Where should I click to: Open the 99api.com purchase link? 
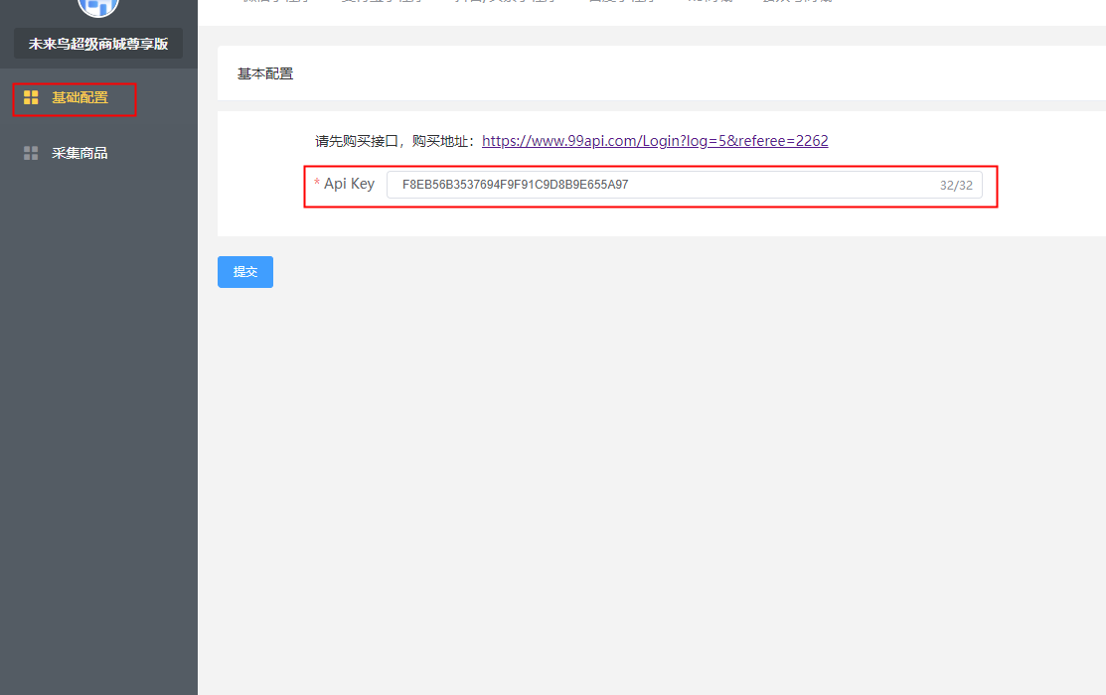655,141
